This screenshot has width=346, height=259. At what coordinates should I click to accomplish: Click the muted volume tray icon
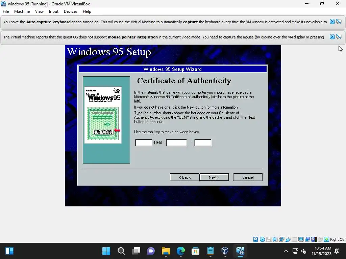304,251
